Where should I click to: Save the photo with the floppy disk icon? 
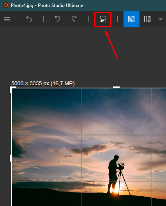[x=103, y=19]
